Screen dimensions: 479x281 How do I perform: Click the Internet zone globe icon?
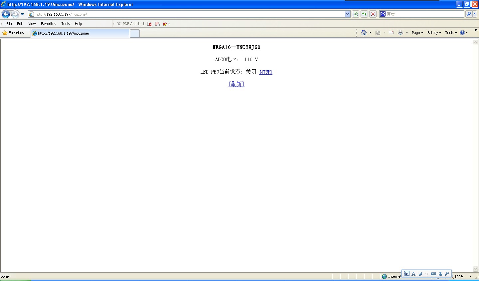(385, 276)
